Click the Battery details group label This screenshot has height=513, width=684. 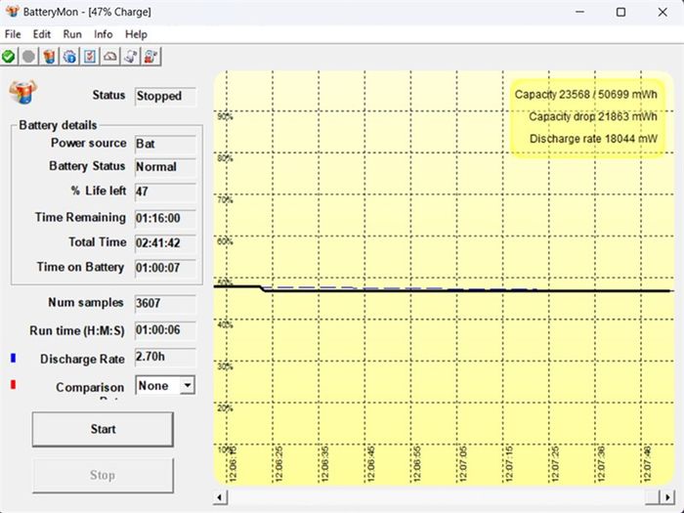click(58, 126)
